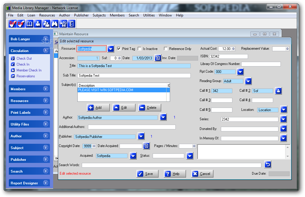Open the Donated By dropdown
Screen dimensions: 305x197
click(x=283, y=128)
